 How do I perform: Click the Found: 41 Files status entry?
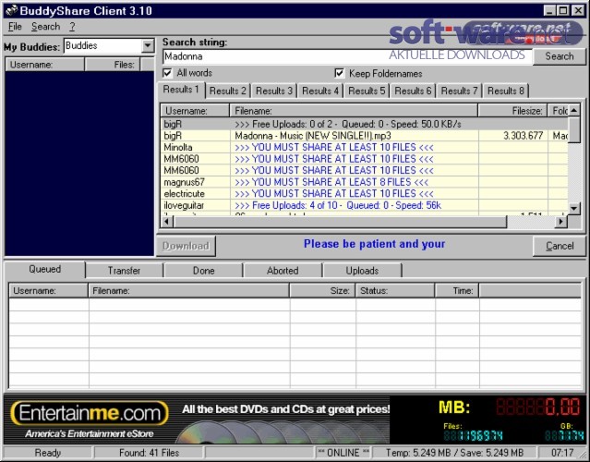coord(149,453)
